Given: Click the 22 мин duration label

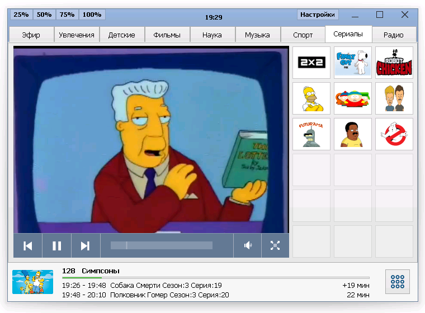Looking at the screenshot, I should point(358,295).
